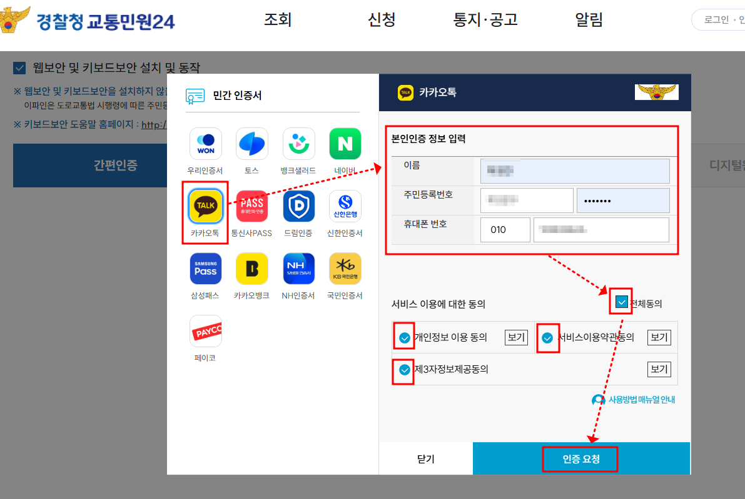Open the 010 phone prefix field
The width and height of the screenshot is (745, 499).
(505, 230)
